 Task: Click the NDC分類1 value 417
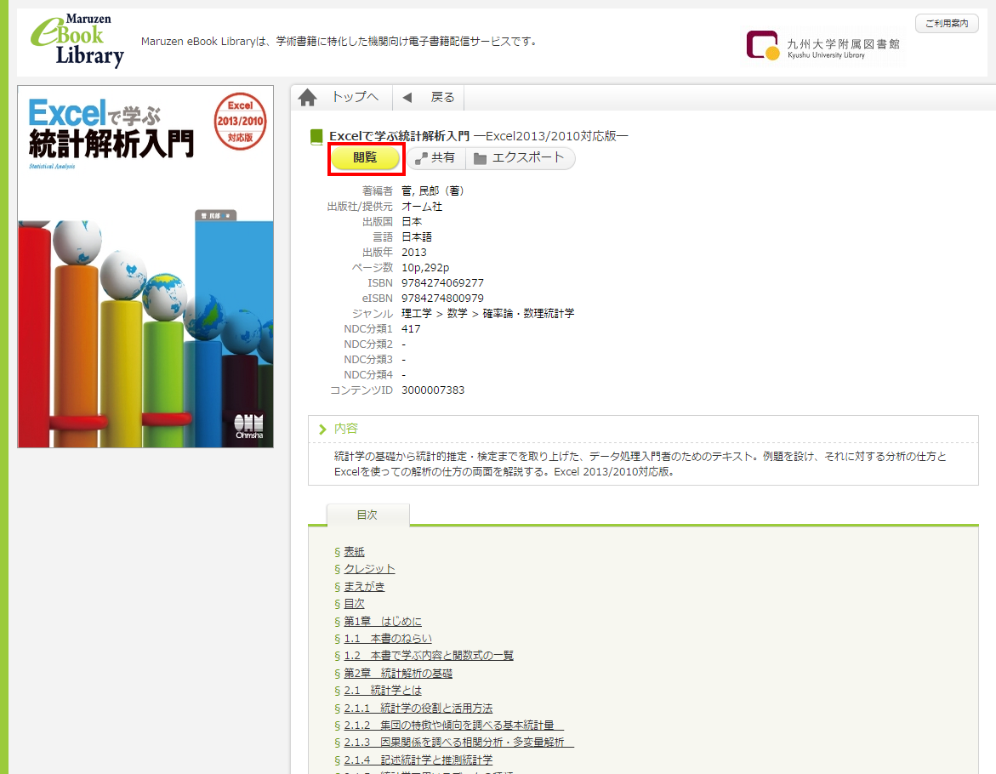point(411,329)
